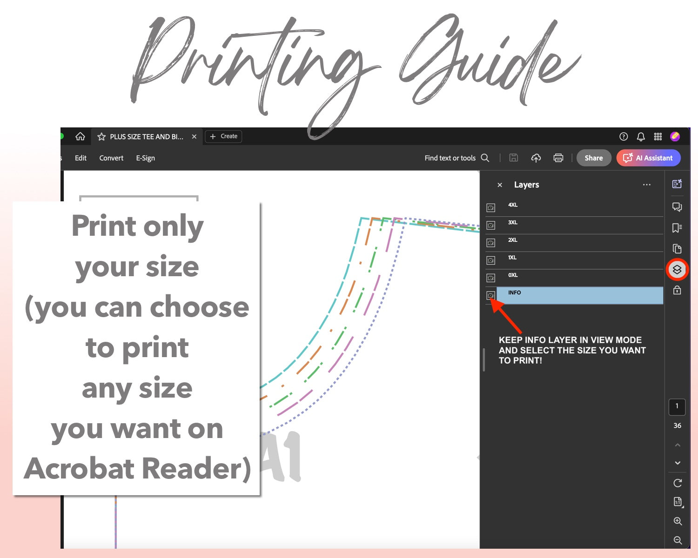Click the zoom in magnifier icon

678,521
